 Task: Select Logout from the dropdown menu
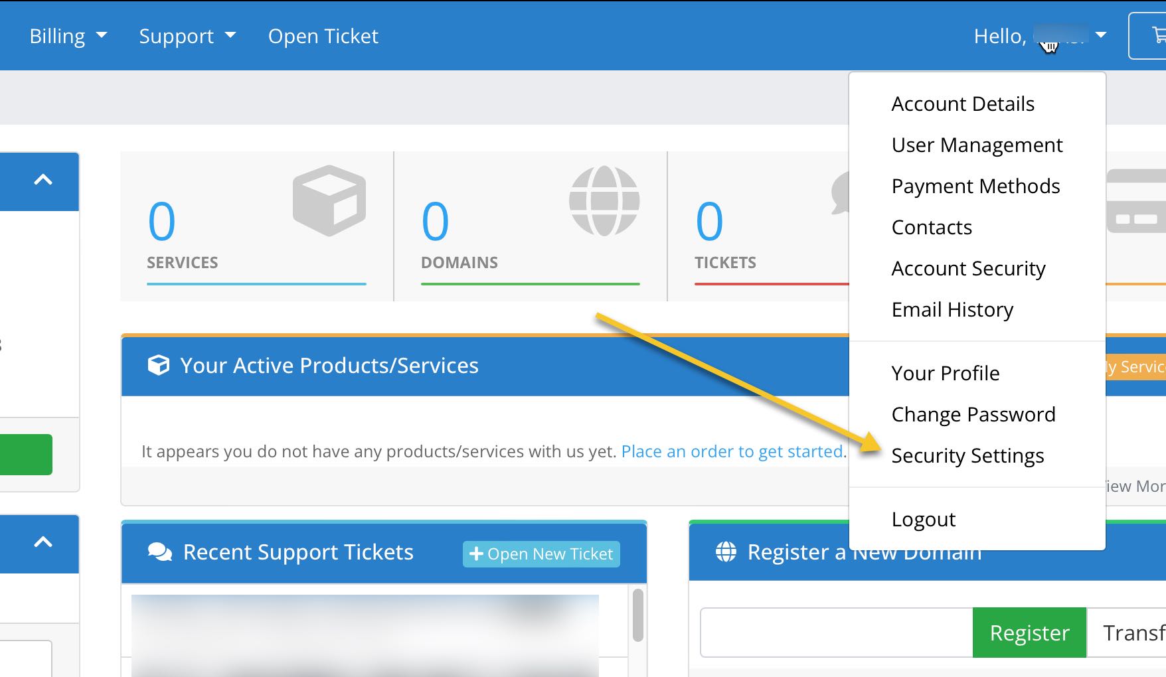(x=923, y=520)
